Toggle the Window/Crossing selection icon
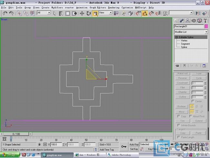 74,13
